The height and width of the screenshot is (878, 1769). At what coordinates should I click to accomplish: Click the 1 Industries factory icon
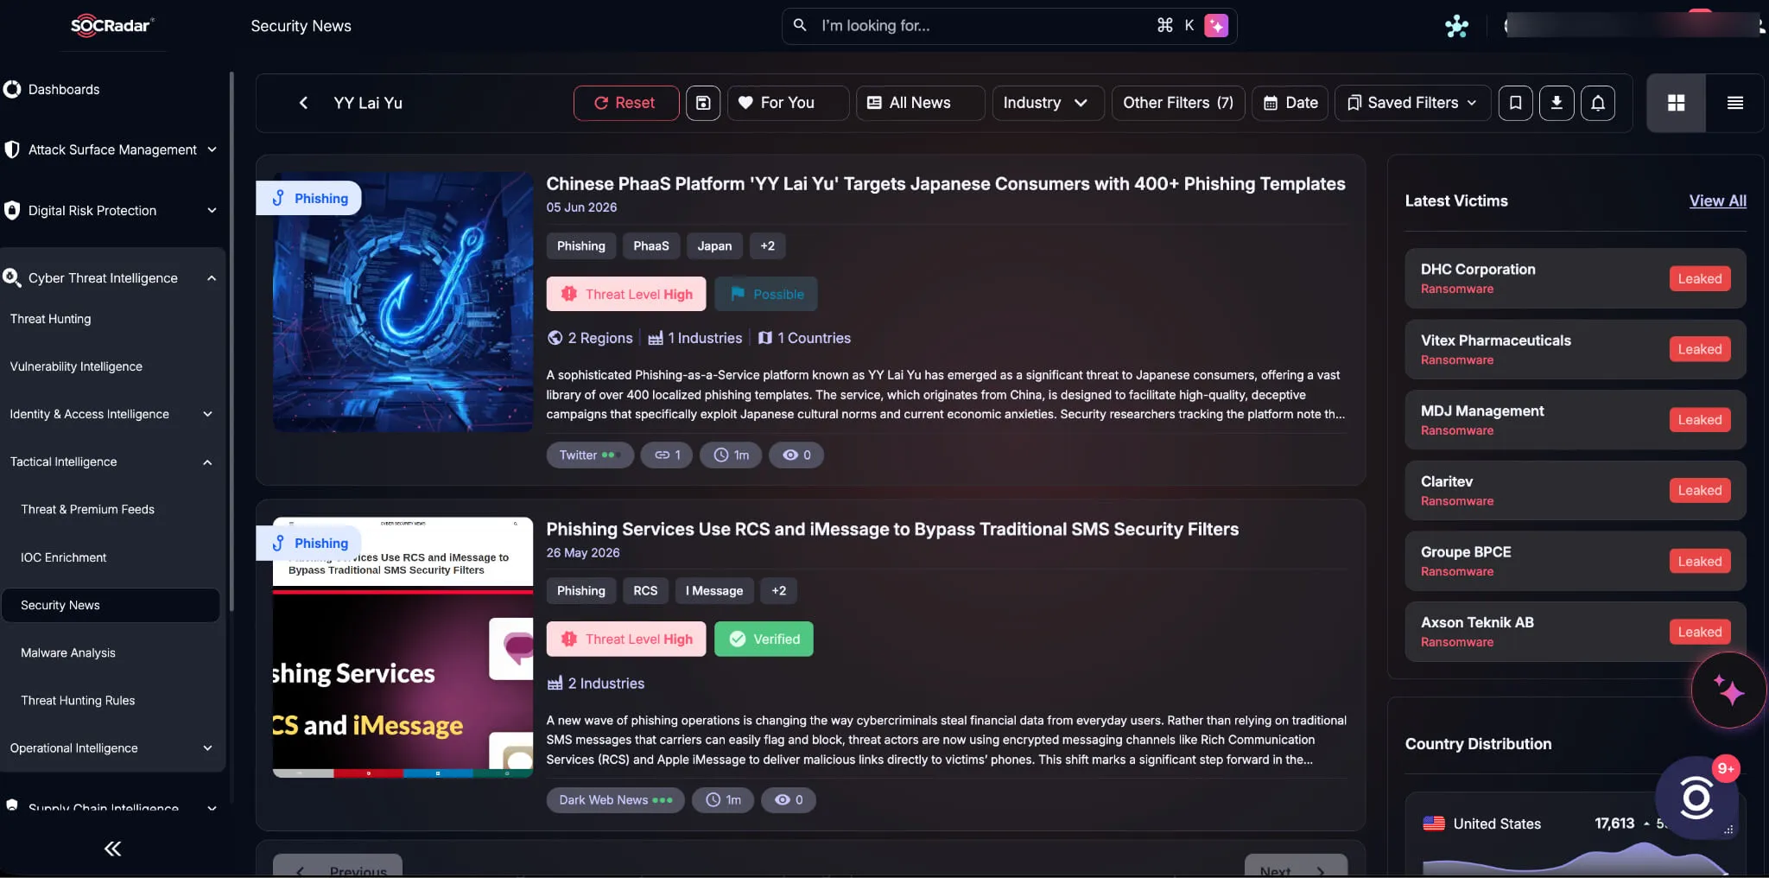[656, 338]
